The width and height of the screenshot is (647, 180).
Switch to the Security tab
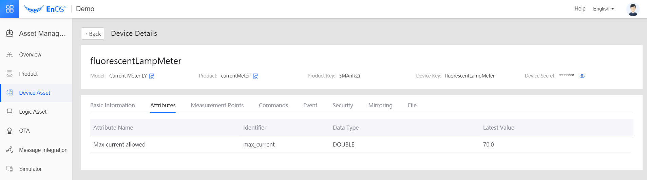point(343,105)
